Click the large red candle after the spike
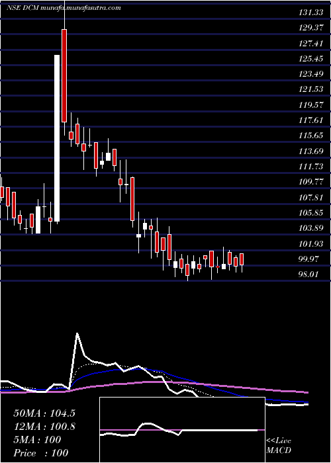This screenshot has height=463, width=331. pyautogui.click(x=64, y=75)
